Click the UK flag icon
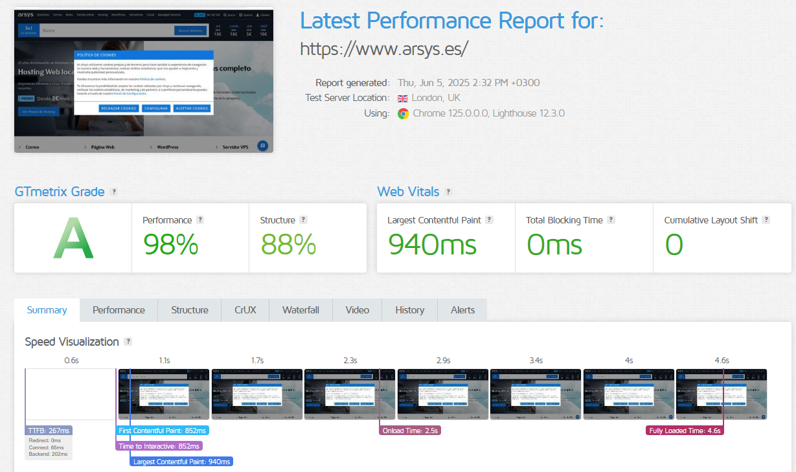Image resolution: width=796 pixels, height=472 pixels. pos(403,98)
